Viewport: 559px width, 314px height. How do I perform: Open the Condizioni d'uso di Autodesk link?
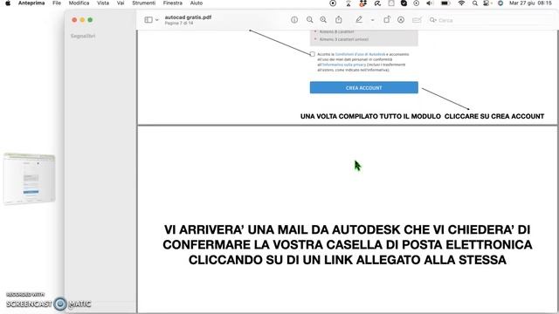360,54
